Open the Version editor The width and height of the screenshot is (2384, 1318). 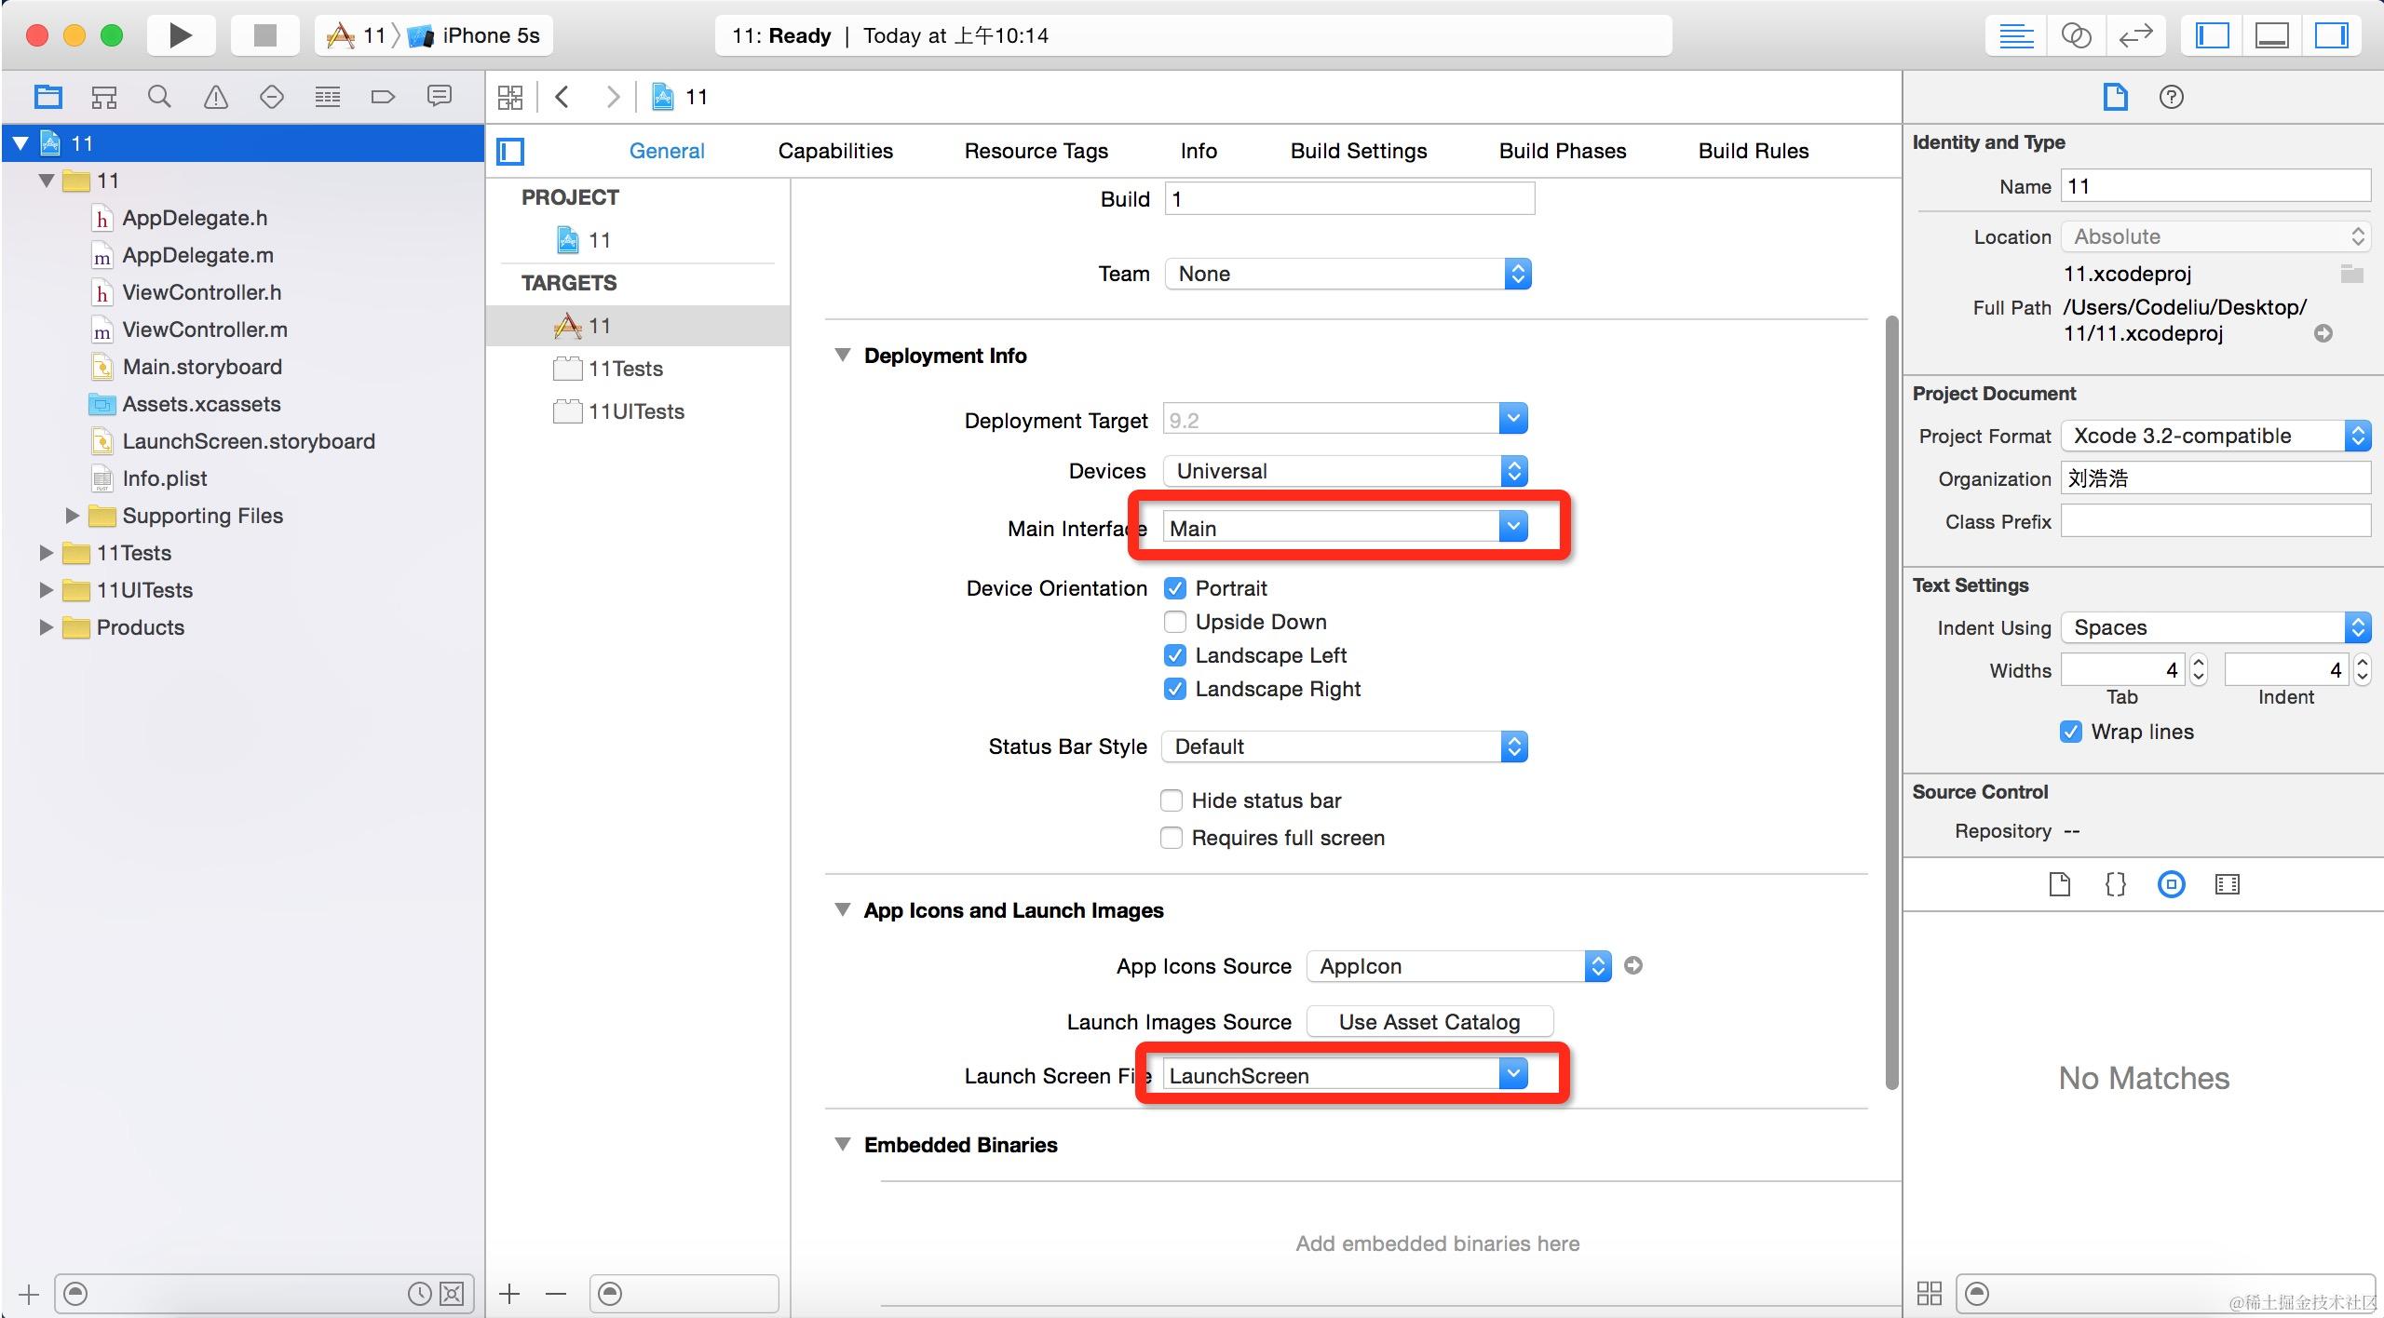pyautogui.click(x=2135, y=35)
